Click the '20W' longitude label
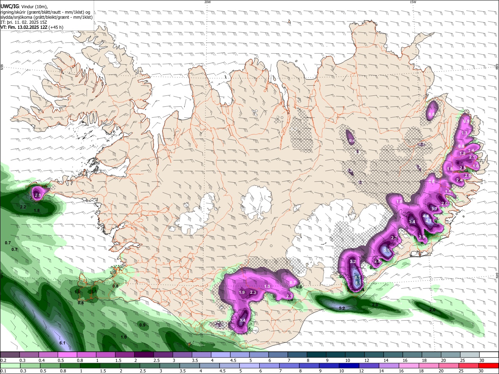This screenshot has height=374, width=499. coord(207,2)
